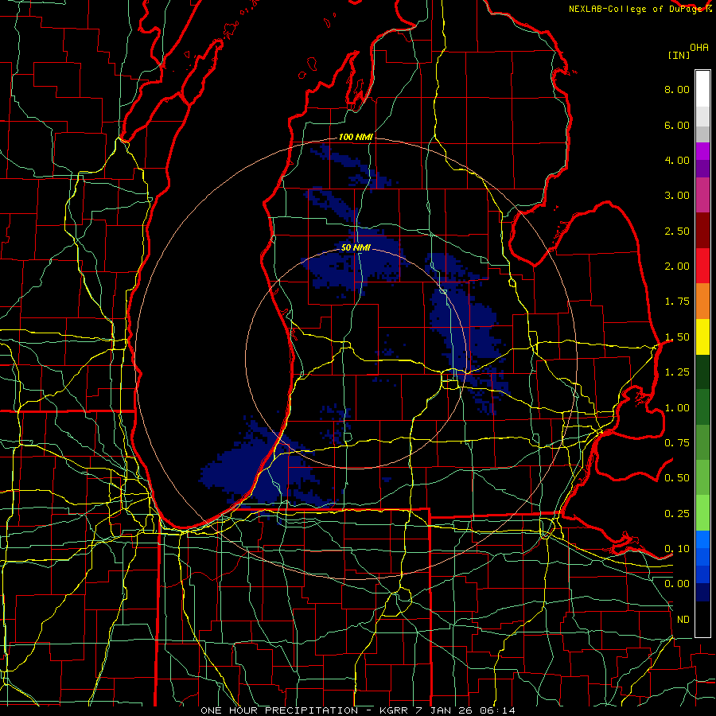The height and width of the screenshot is (716, 716).
Task: Click the 0.50 legend value
Action: click(677, 478)
